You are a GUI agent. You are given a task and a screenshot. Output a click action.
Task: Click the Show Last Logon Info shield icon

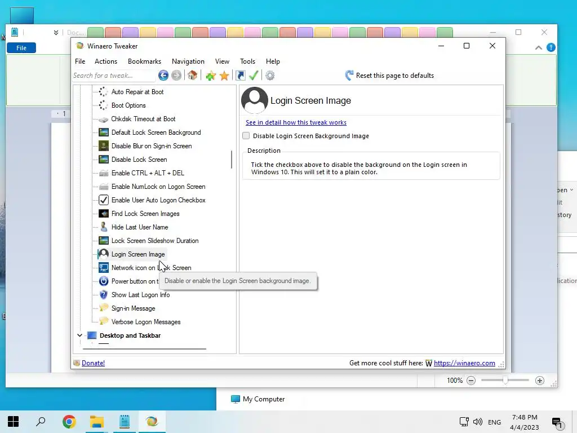104,295
